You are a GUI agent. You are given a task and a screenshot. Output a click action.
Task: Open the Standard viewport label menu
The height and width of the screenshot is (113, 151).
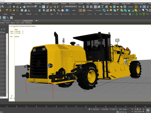22,26
